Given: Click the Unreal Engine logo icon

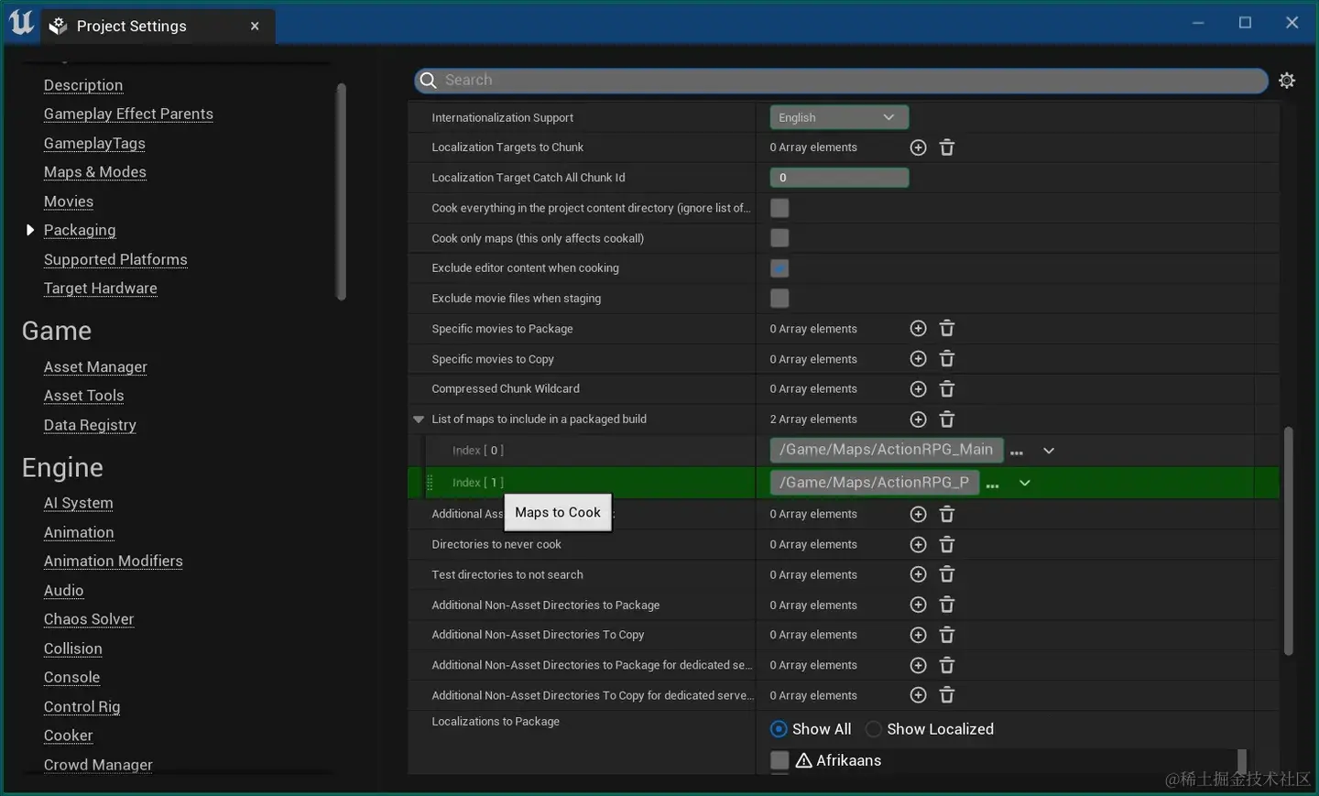Looking at the screenshot, I should tap(21, 23).
